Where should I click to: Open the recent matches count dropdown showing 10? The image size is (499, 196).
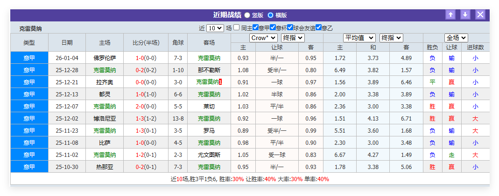point(215,28)
